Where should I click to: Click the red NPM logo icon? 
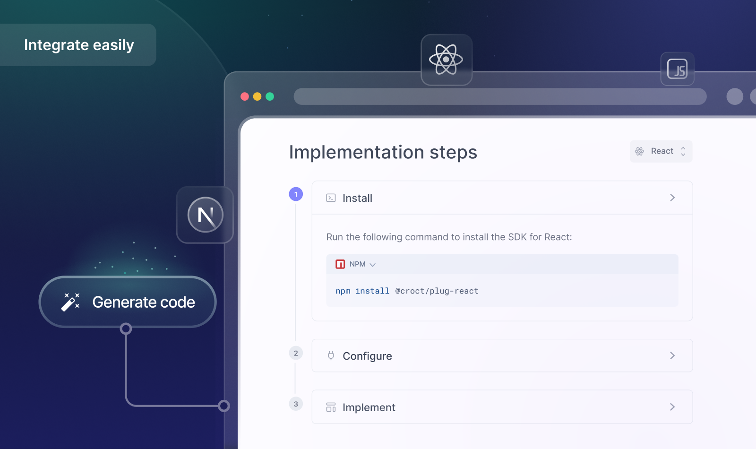[340, 264]
